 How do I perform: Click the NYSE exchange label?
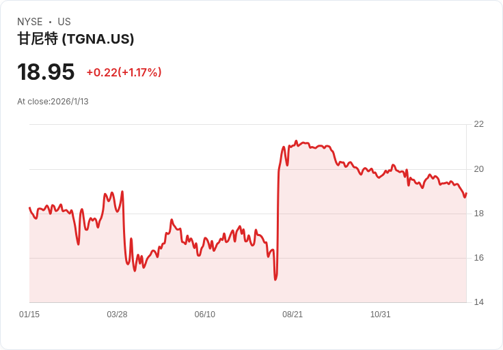coord(30,22)
